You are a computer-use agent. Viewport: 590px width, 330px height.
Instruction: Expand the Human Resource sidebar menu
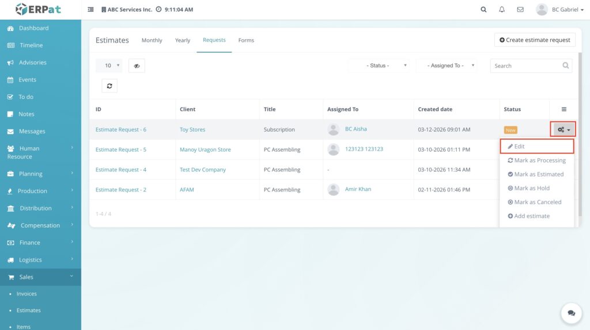click(40, 152)
